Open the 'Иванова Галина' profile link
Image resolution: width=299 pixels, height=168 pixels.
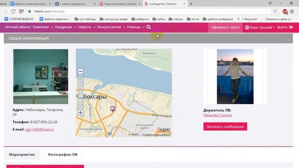click(x=217, y=115)
